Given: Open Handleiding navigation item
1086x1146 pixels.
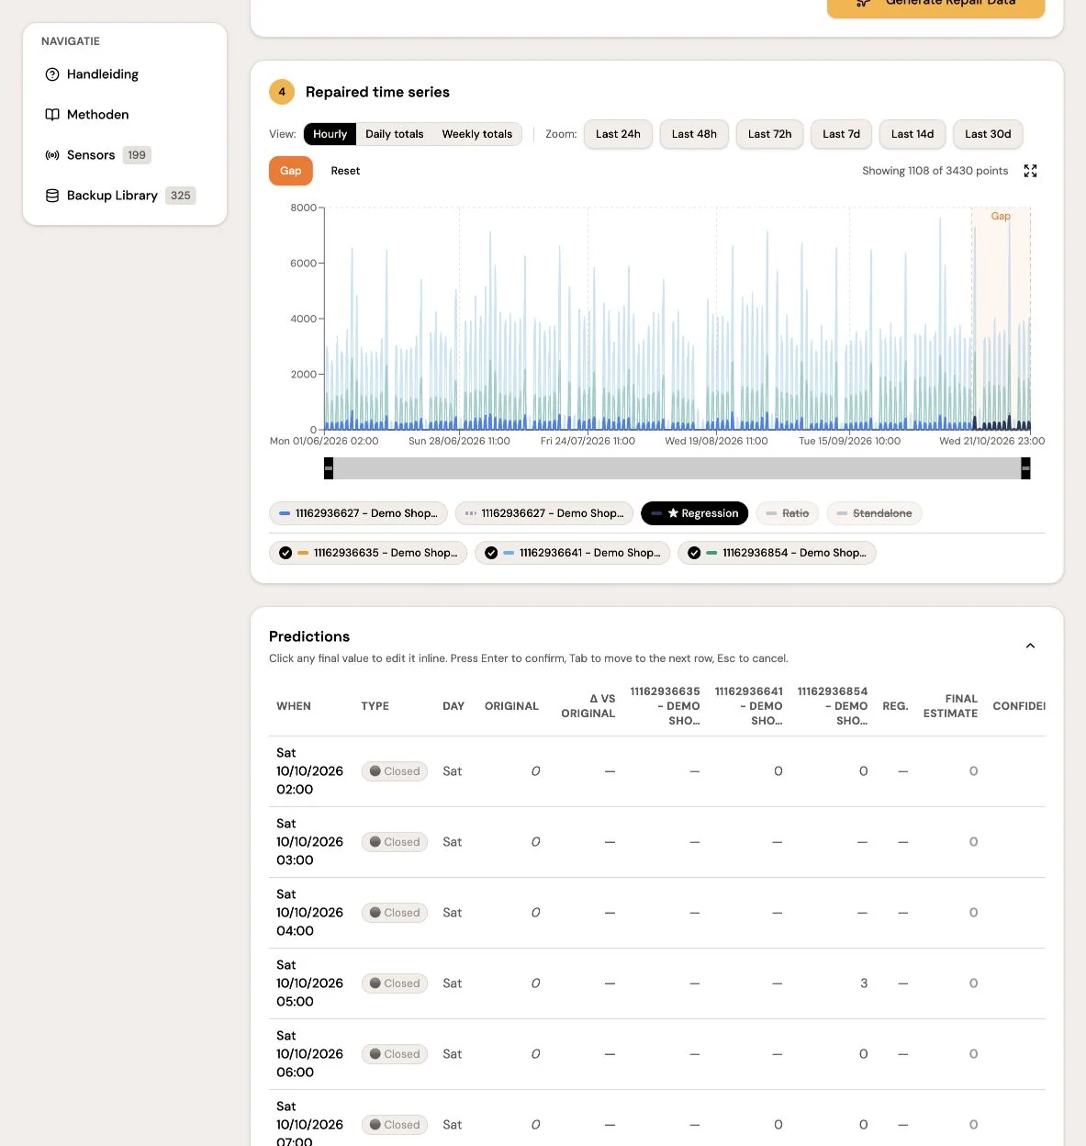Looking at the screenshot, I should [125, 74].
